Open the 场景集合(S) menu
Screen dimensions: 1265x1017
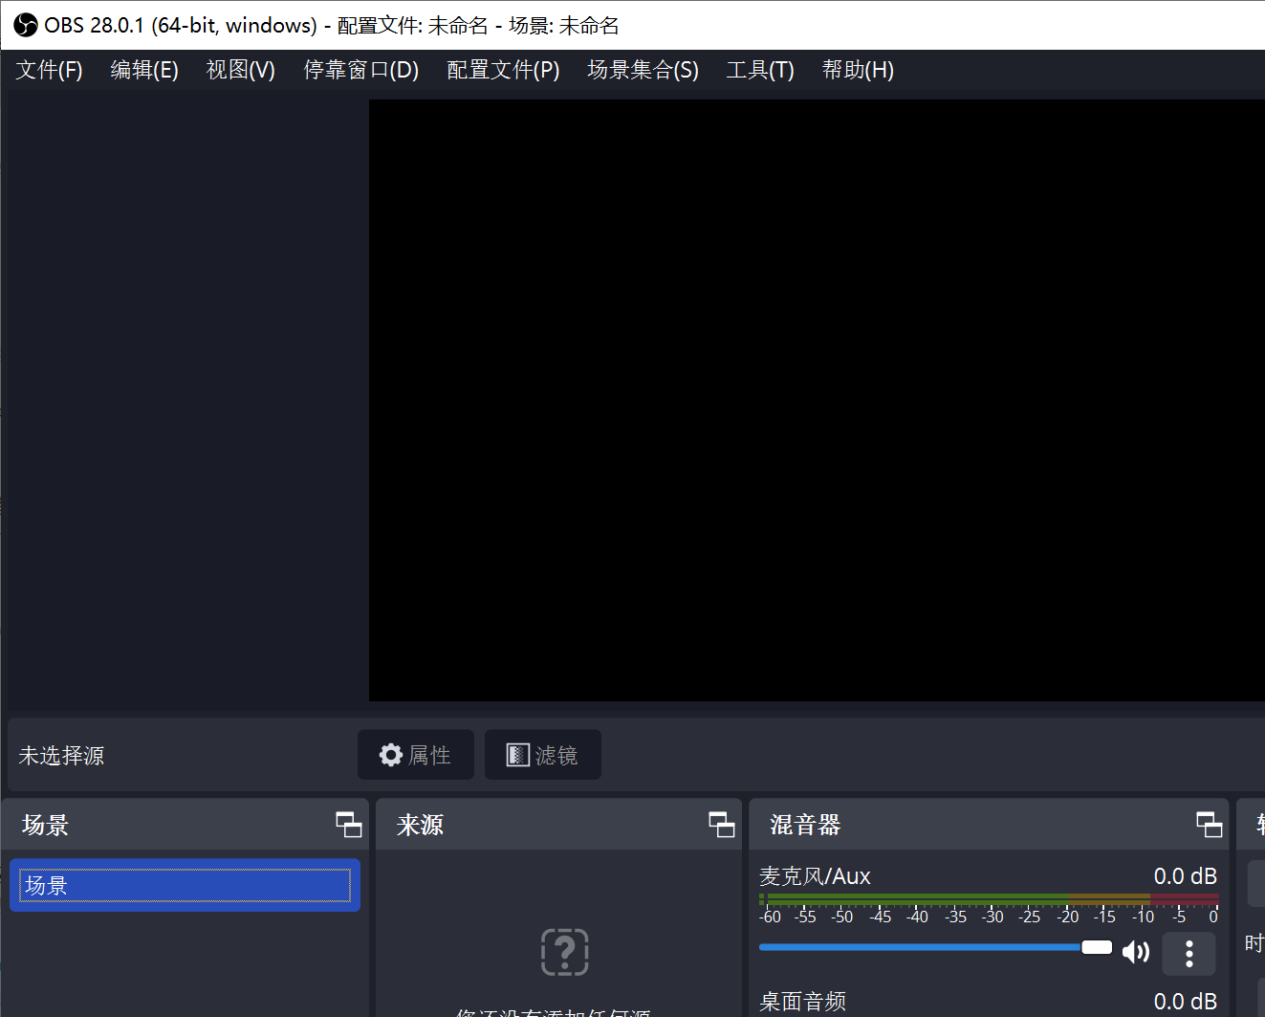642,70
